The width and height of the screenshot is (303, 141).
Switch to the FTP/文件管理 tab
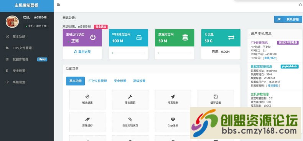click(97, 81)
